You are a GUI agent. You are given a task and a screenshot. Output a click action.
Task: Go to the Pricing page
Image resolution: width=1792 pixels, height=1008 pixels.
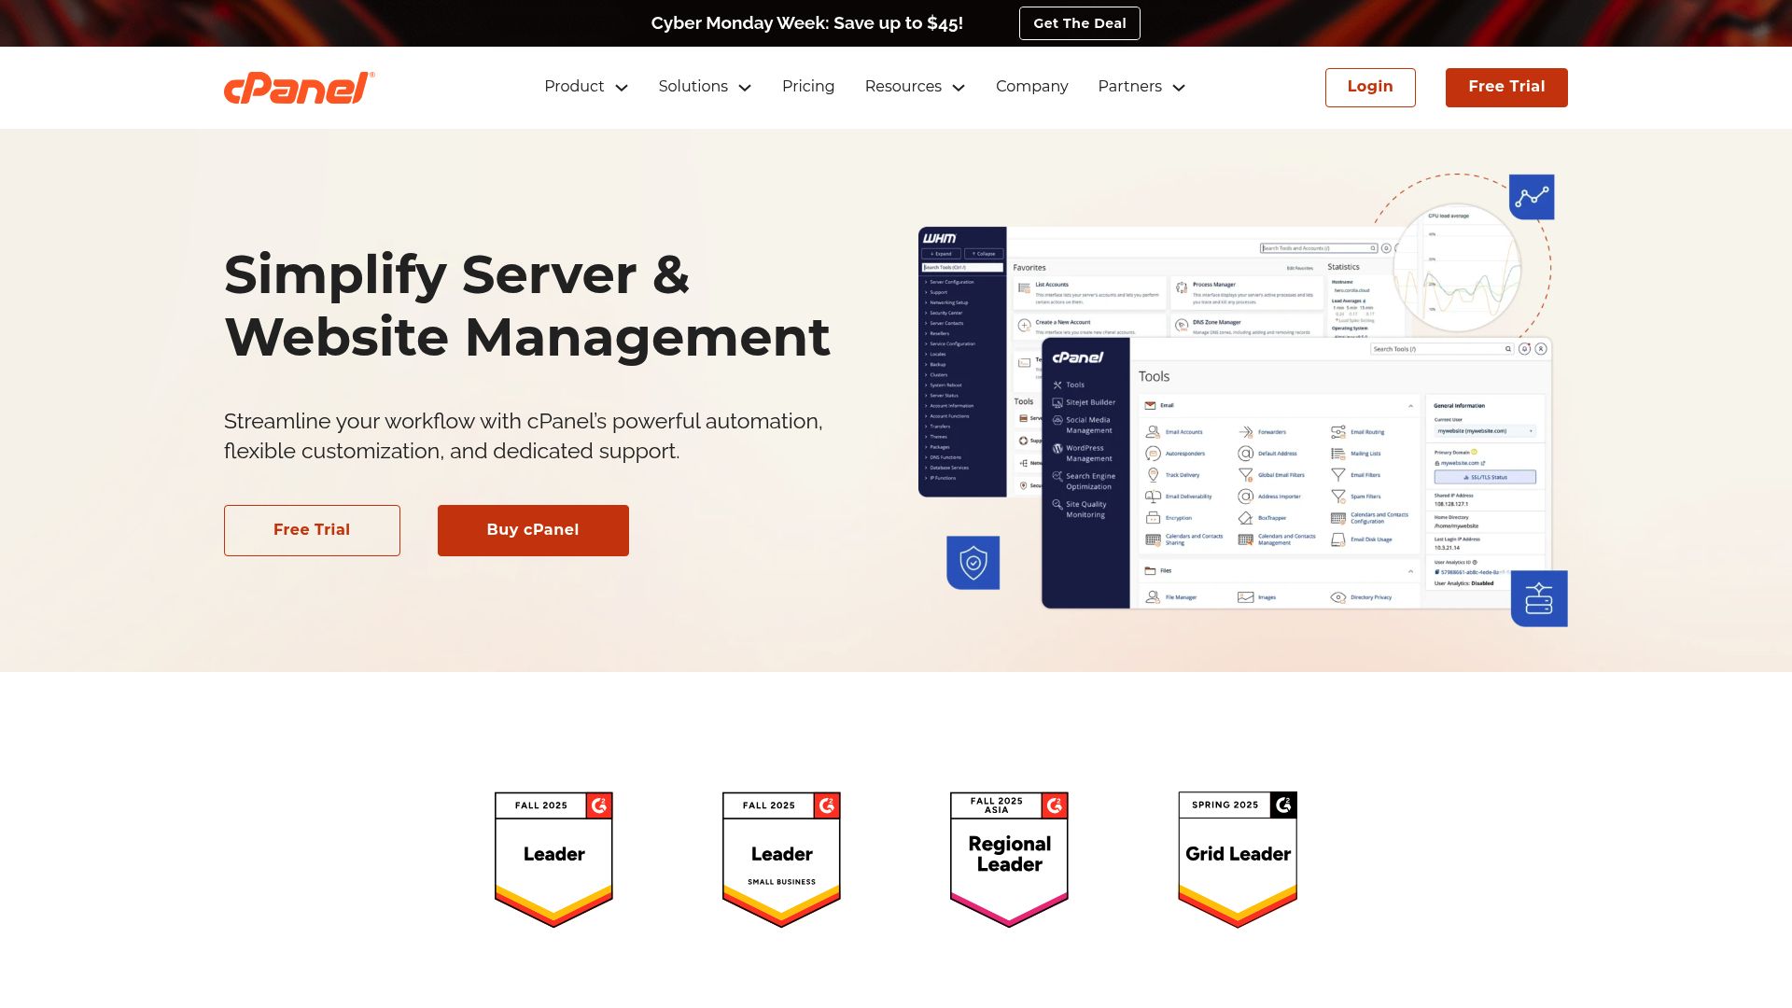point(808,87)
